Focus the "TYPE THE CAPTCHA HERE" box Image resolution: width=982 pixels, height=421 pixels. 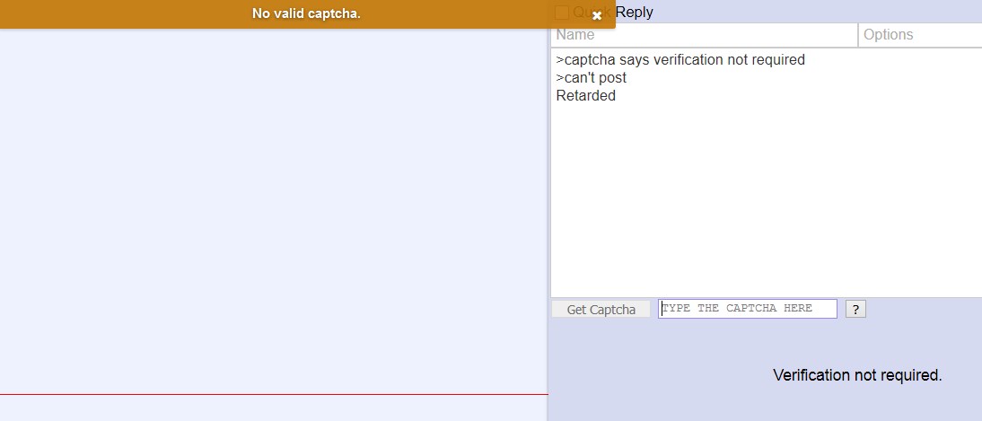(747, 309)
